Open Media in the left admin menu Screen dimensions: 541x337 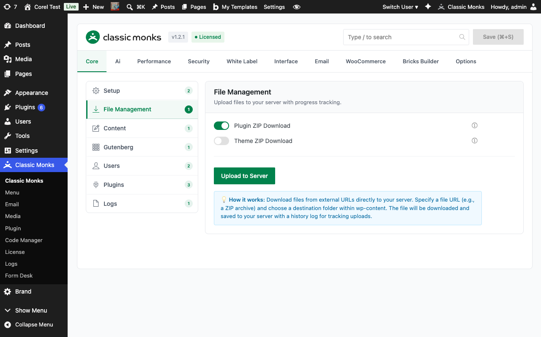click(x=34, y=59)
